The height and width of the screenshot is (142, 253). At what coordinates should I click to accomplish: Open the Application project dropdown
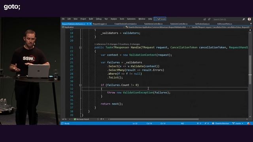click(x=93, y=27)
